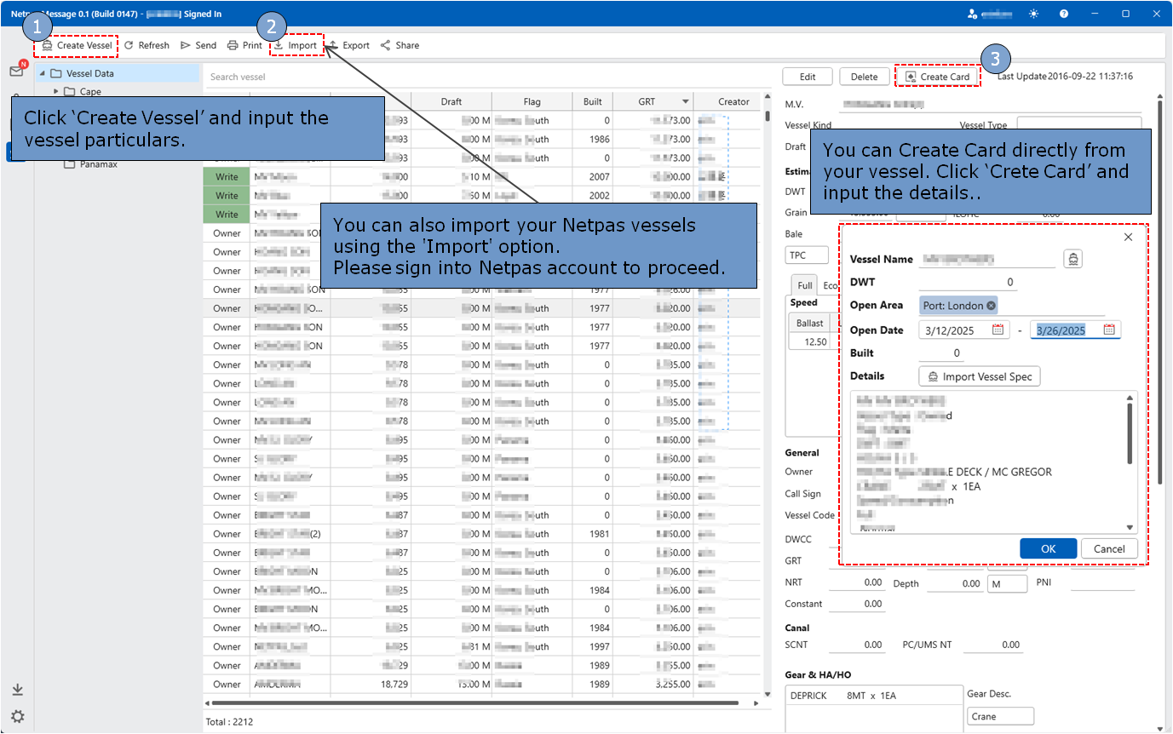Open the user account icon in title bar
The width and height of the screenshot is (1173, 734).
[974, 14]
